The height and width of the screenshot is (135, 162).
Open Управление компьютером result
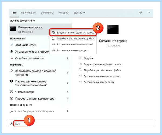click(x=32, y=52)
